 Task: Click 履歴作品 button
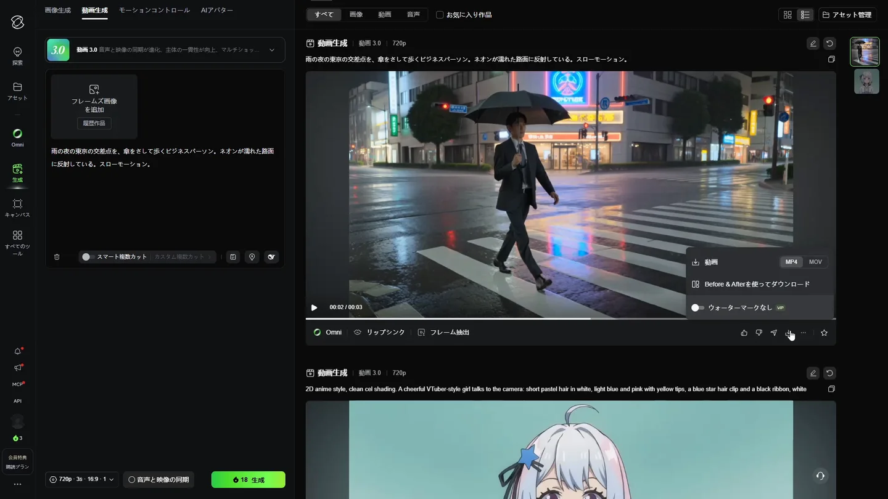pyautogui.click(x=94, y=123)
